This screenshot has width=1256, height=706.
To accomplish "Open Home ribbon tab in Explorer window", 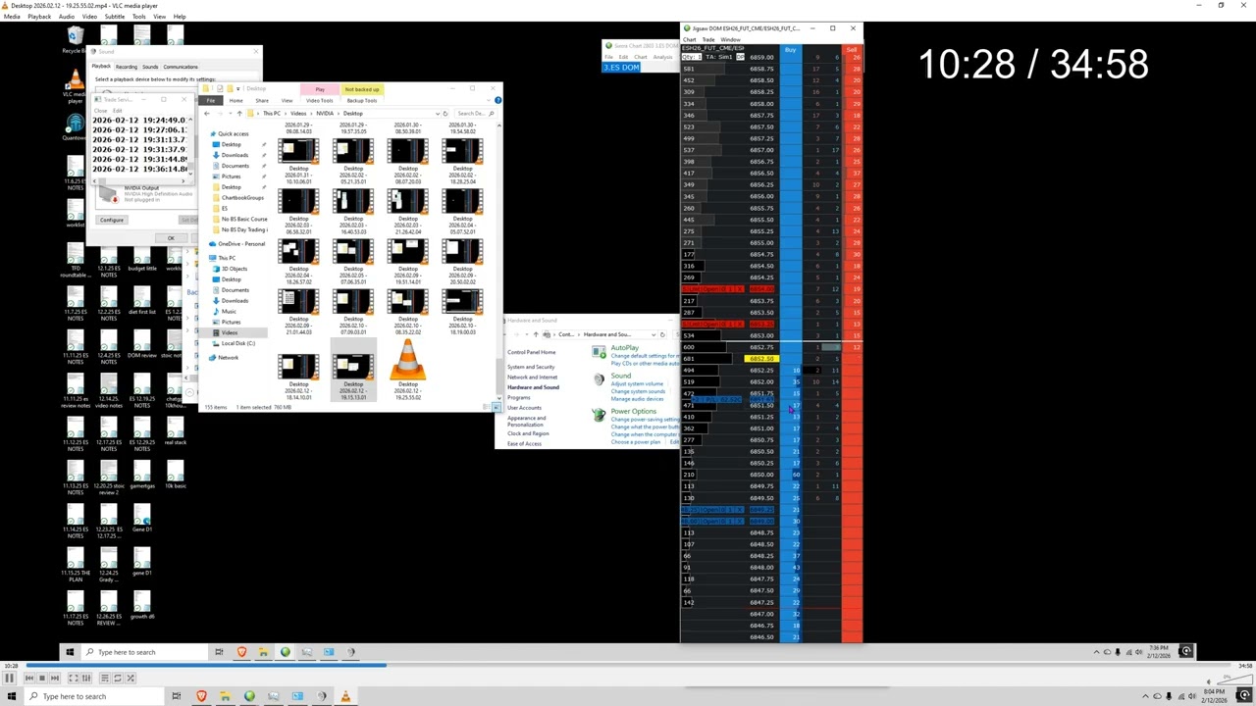I will 235,100.
